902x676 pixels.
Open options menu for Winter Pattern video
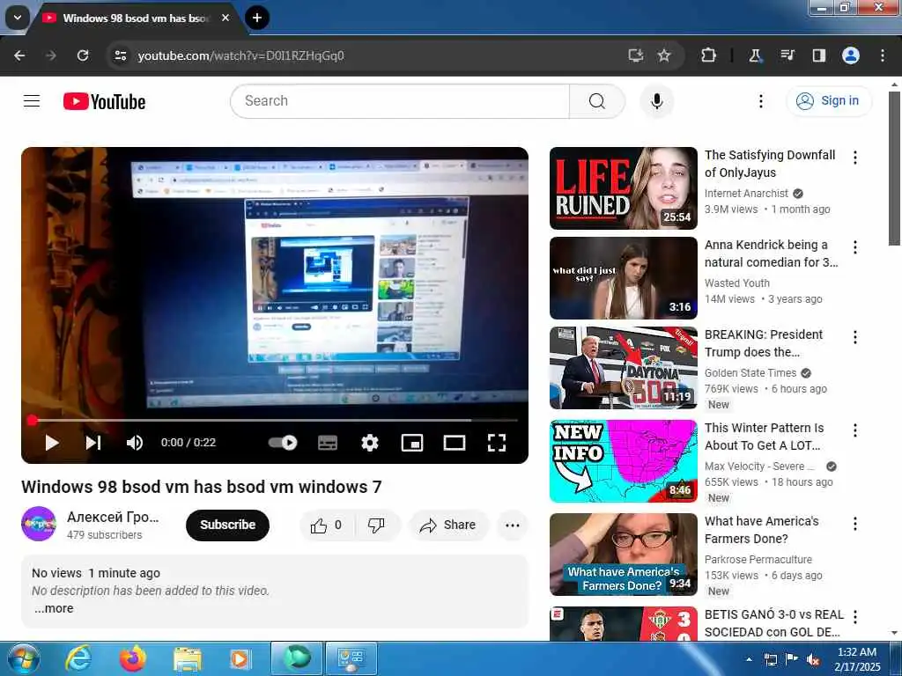pos(855,430)
